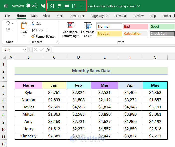The image size is (175, 147).
Task: Click the Save floppy disk icon
Action: click(43, 6)
